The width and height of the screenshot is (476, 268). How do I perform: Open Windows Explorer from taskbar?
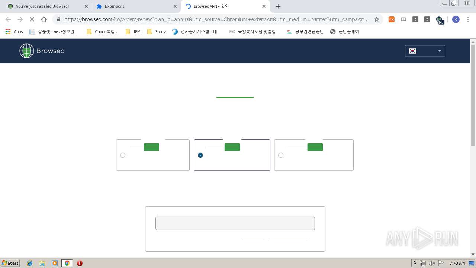click(42, 263)
